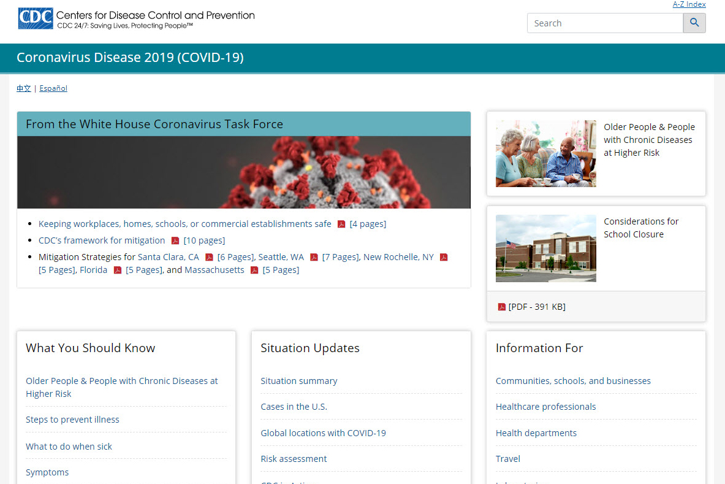Click the PDF icon following Seattle, WA
The image size is (725, 484).
[313, 257]
